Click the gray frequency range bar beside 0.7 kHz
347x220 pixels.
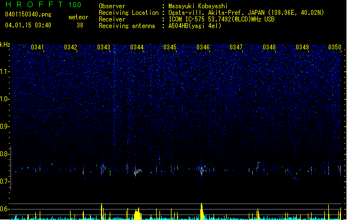pyautogui.click(x=11, y=168)
